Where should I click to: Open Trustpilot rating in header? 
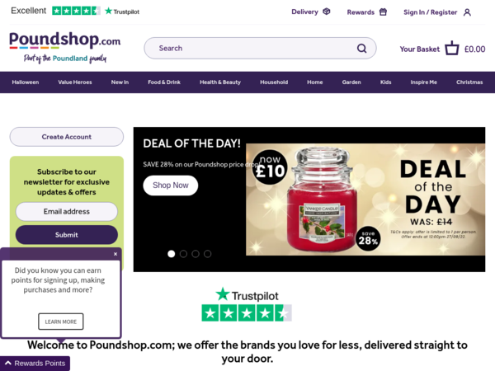(75, 11)
